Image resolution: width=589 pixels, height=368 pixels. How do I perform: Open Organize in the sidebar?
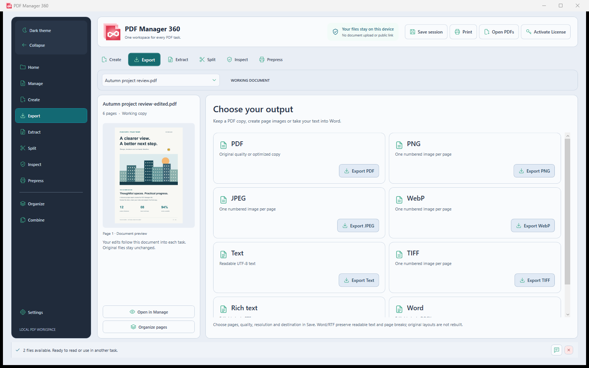pyautogui.click(x=51, y=204)
